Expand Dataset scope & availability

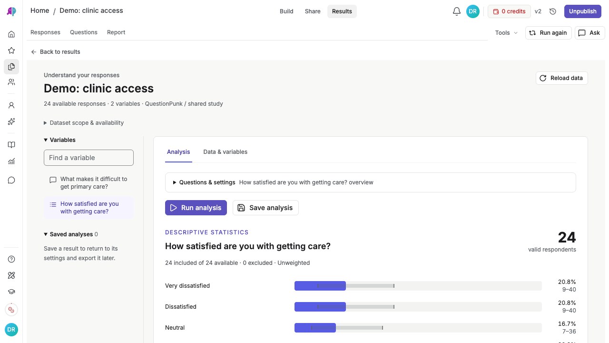[84, 123]
